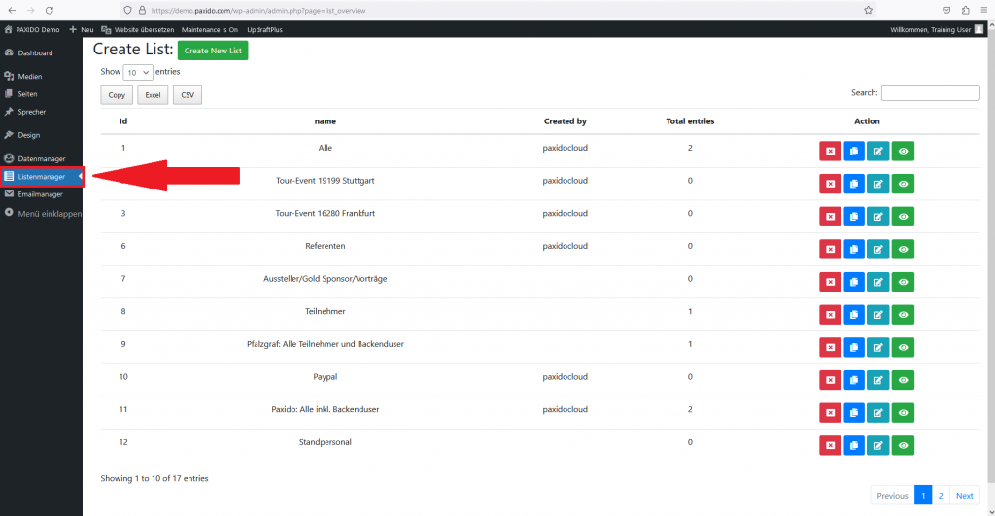This screenshot has height=516, width=995.
Task: Open Datenmanager in the sidebar
Action: (41, 158)
